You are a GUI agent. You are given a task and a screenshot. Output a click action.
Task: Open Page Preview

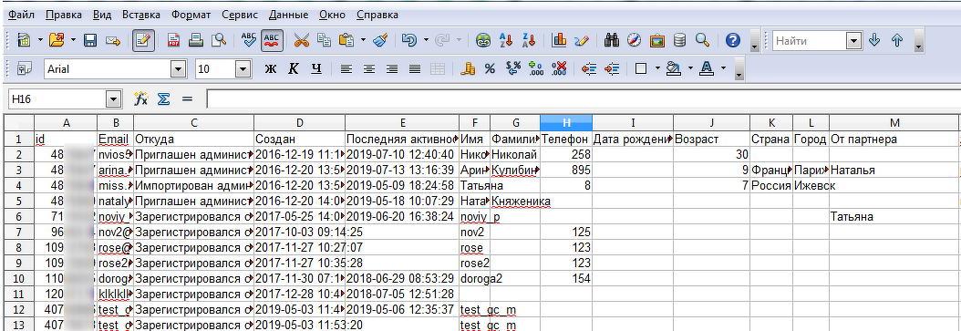tap(218, 40)
